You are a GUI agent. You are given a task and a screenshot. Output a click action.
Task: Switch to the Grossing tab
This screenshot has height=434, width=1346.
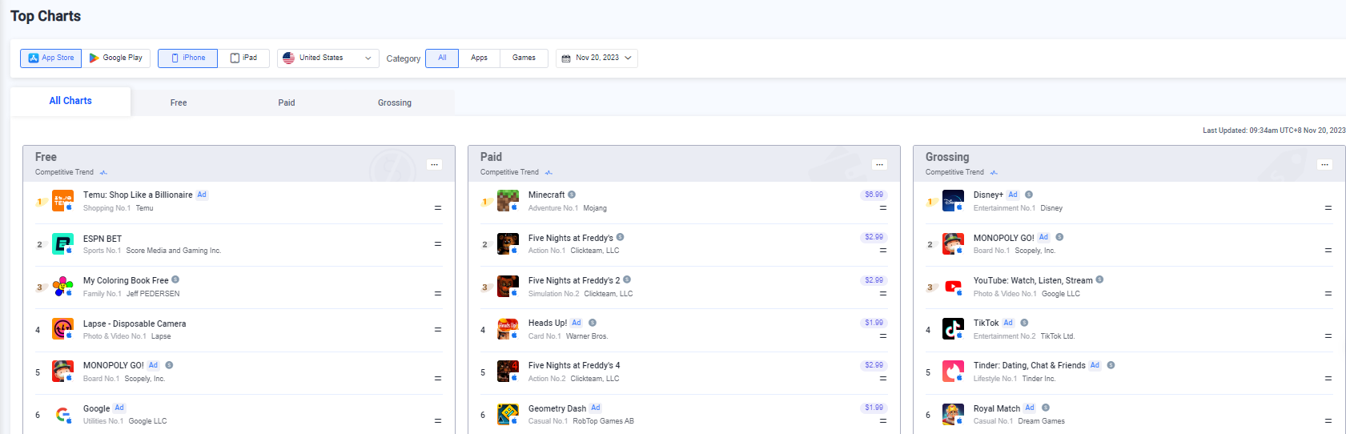coord(395,102)
